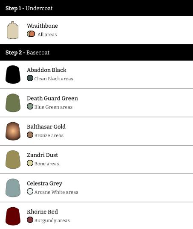
Task: Tap the Bone areas color swatch
Action: pyautogui.click(x=30, y=163)
